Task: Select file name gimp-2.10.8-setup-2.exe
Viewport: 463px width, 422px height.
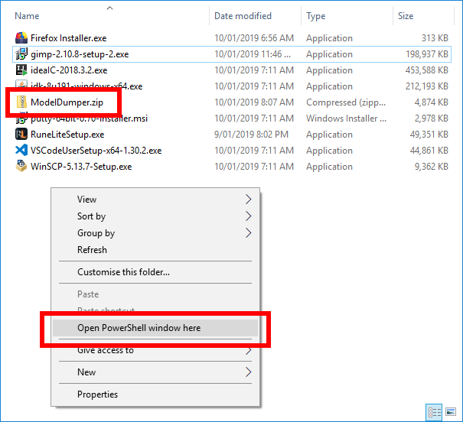Action: click(x=80, y=54)
